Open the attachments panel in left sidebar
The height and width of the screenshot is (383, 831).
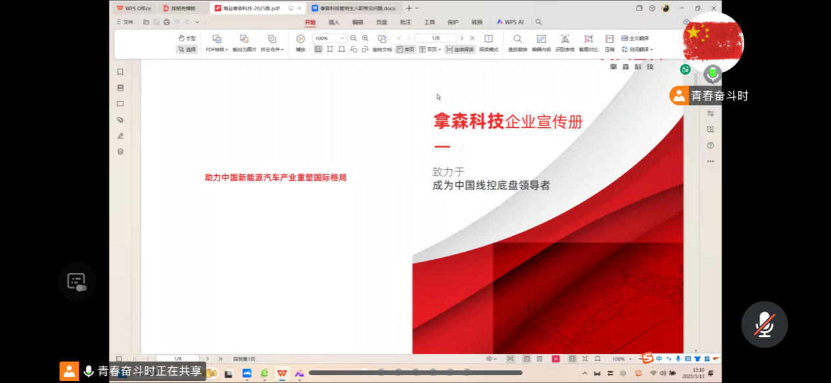[120, 120]
